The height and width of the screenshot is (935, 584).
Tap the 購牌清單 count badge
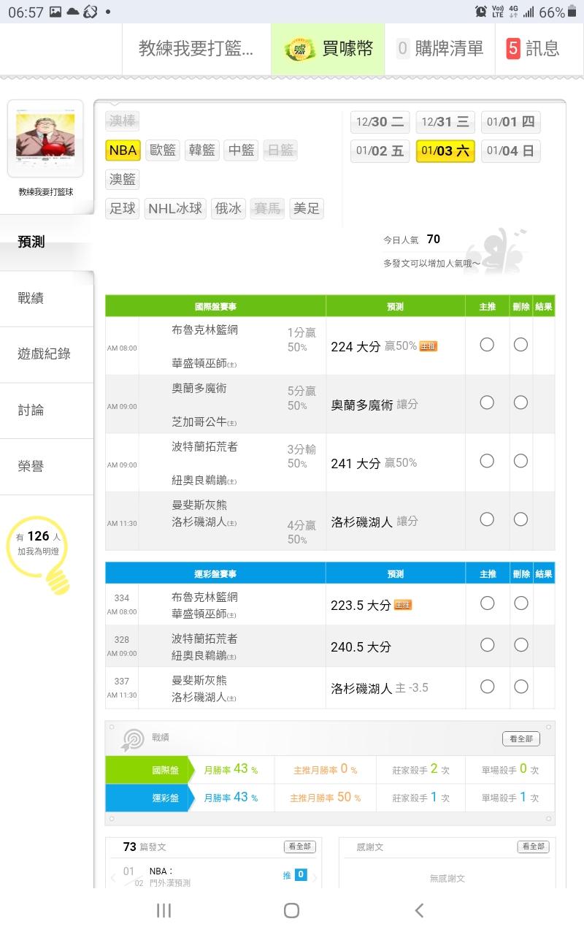pos(403,49)
